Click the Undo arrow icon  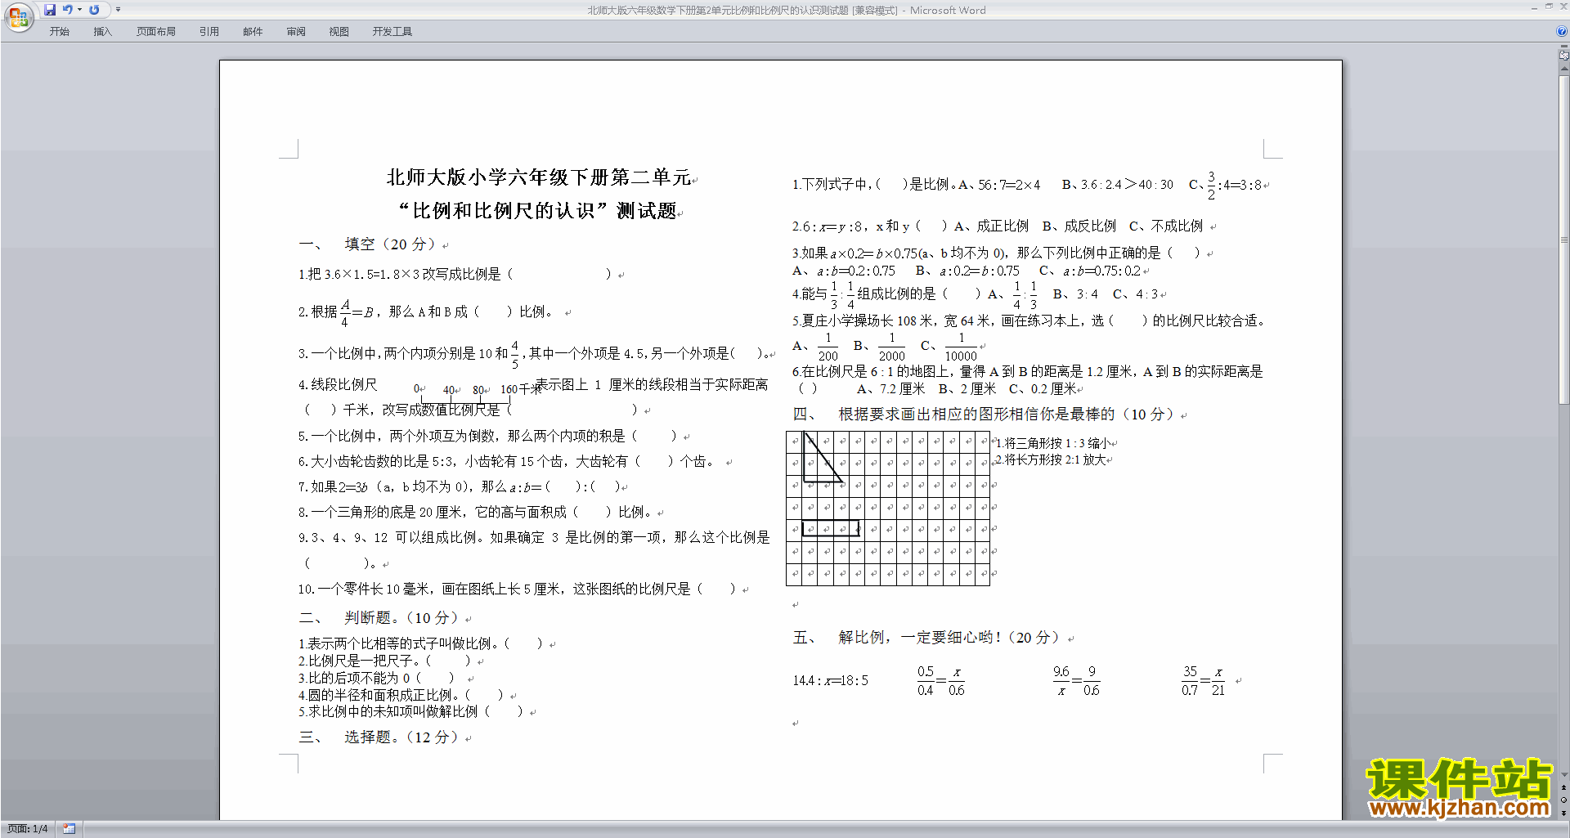68,10
